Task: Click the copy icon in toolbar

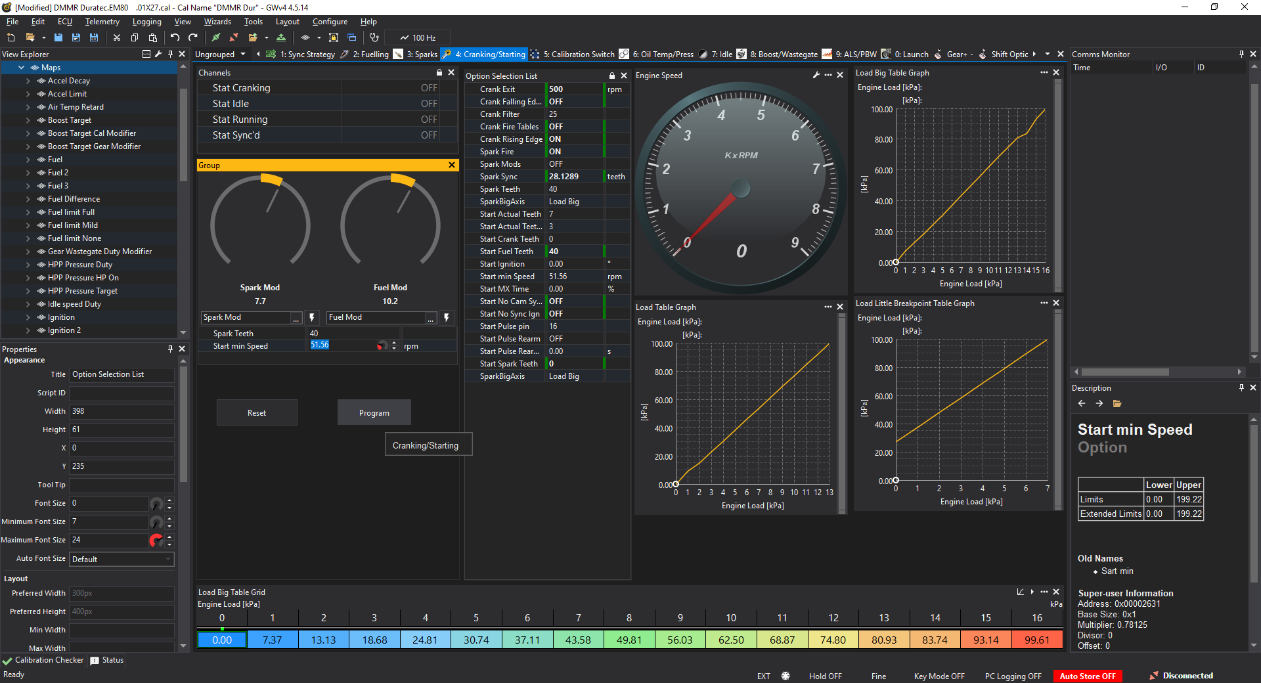Action: pos(135,37)
